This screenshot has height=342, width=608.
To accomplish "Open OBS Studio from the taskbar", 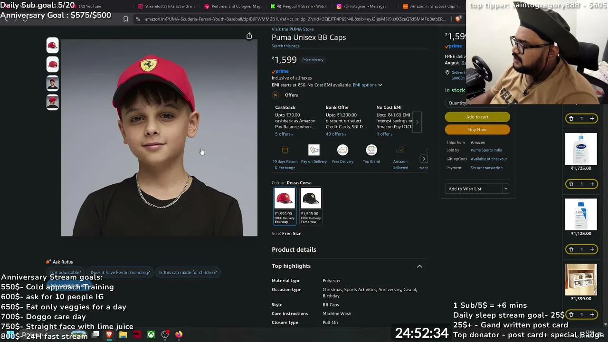I will (x=165, y=334).
